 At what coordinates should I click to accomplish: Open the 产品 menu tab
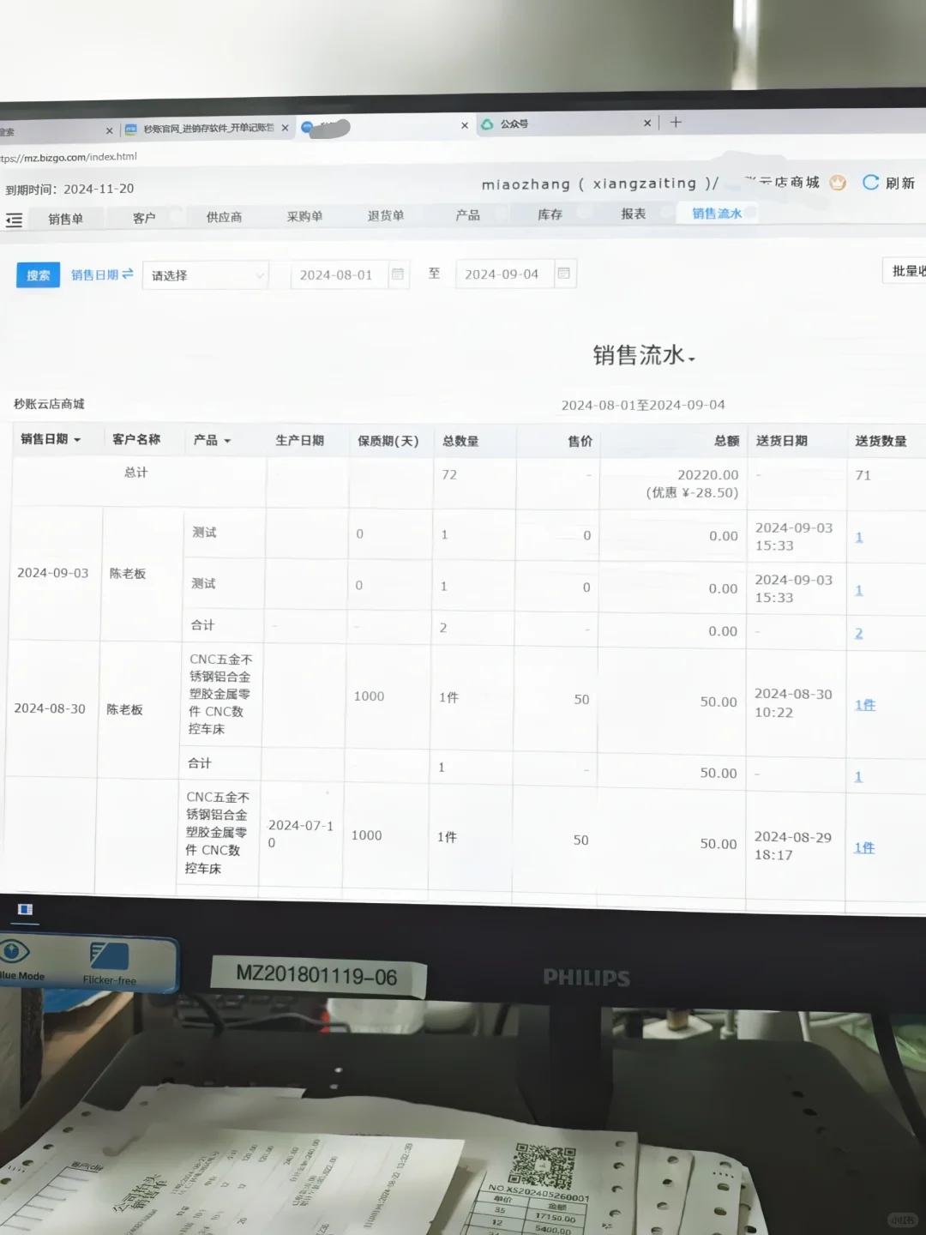click(x=467, y=214)
